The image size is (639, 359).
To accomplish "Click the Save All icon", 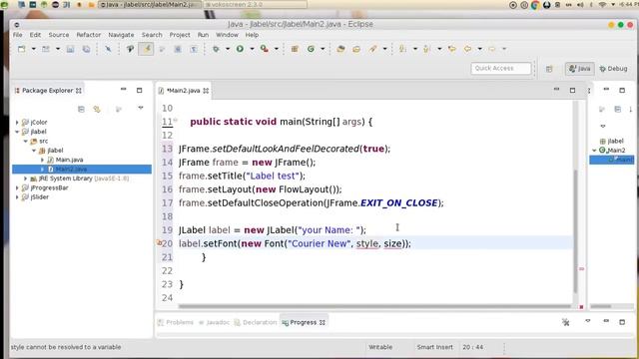I will tap(86, 49).
